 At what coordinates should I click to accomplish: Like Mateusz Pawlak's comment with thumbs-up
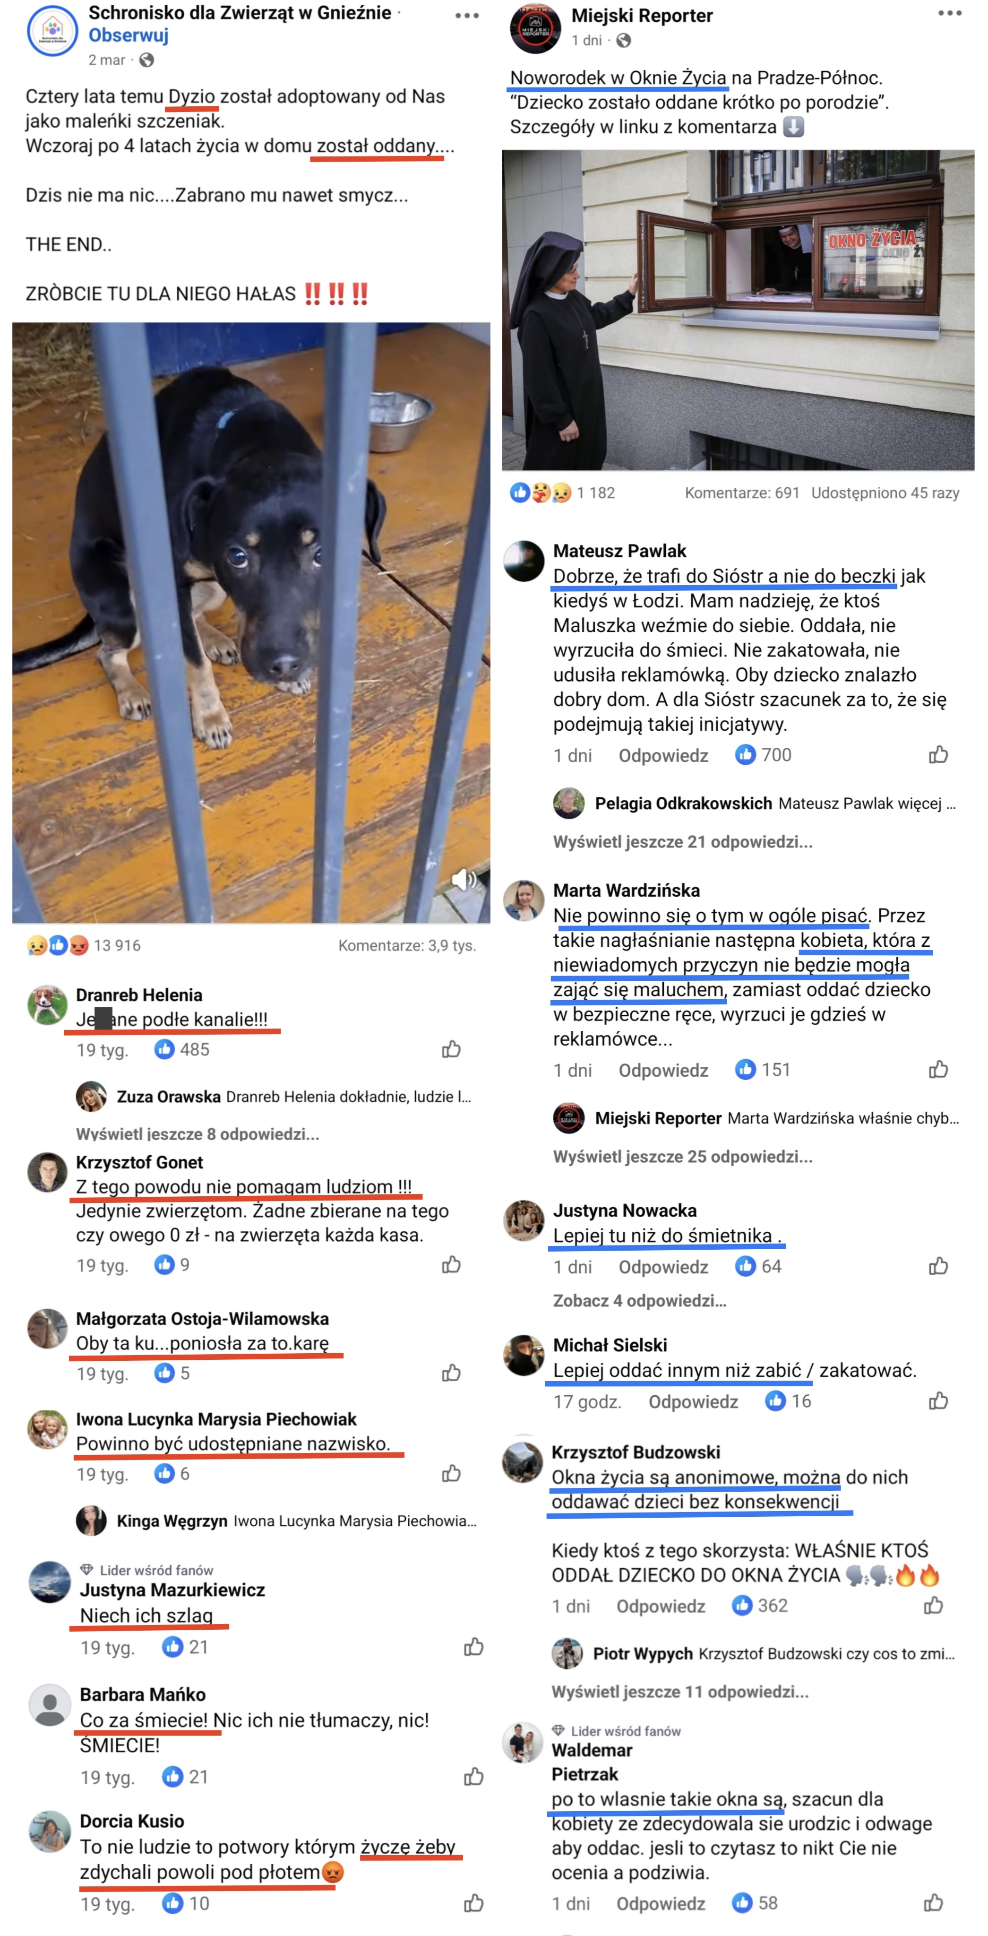(938, 754)
